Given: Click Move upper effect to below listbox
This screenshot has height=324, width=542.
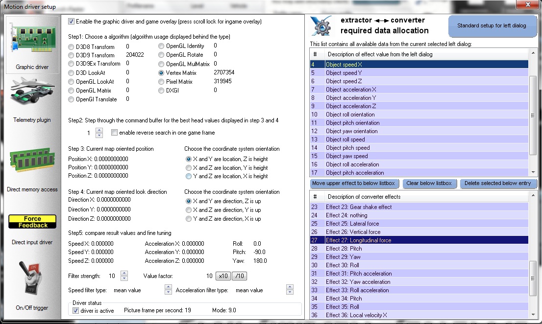Looking at the screenshot, I should pyautogui.click(x=354, y=183).
